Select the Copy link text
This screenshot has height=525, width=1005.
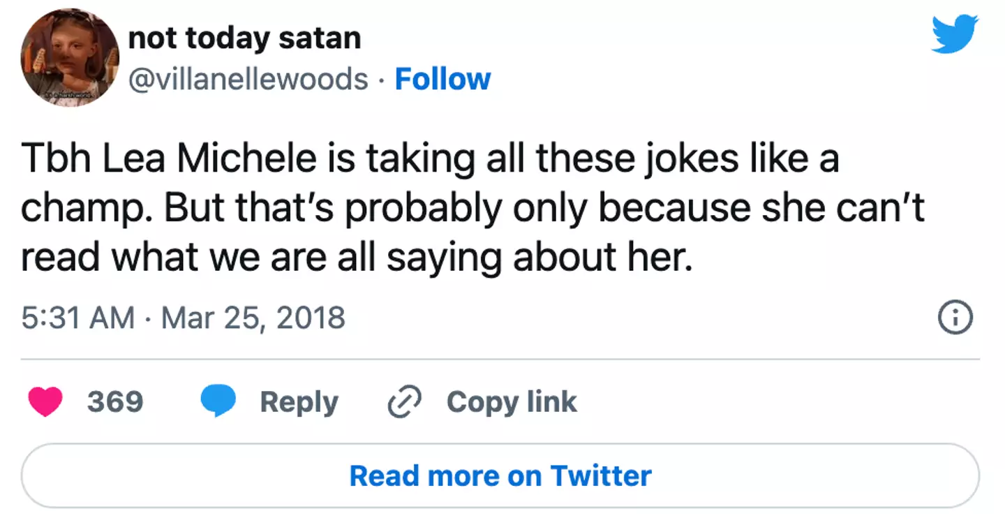(512, 402)
